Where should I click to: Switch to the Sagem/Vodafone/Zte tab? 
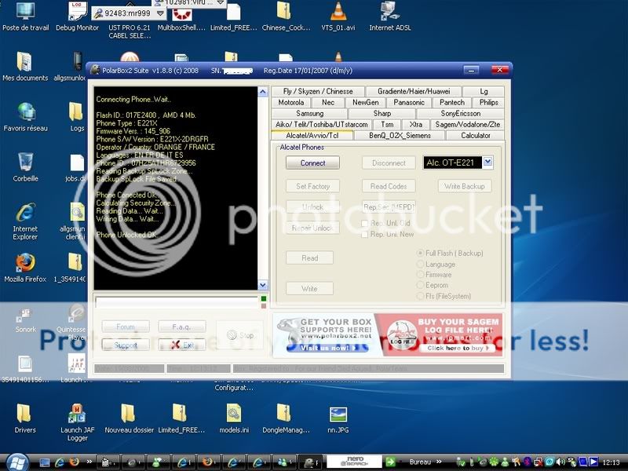click(467, 124)
